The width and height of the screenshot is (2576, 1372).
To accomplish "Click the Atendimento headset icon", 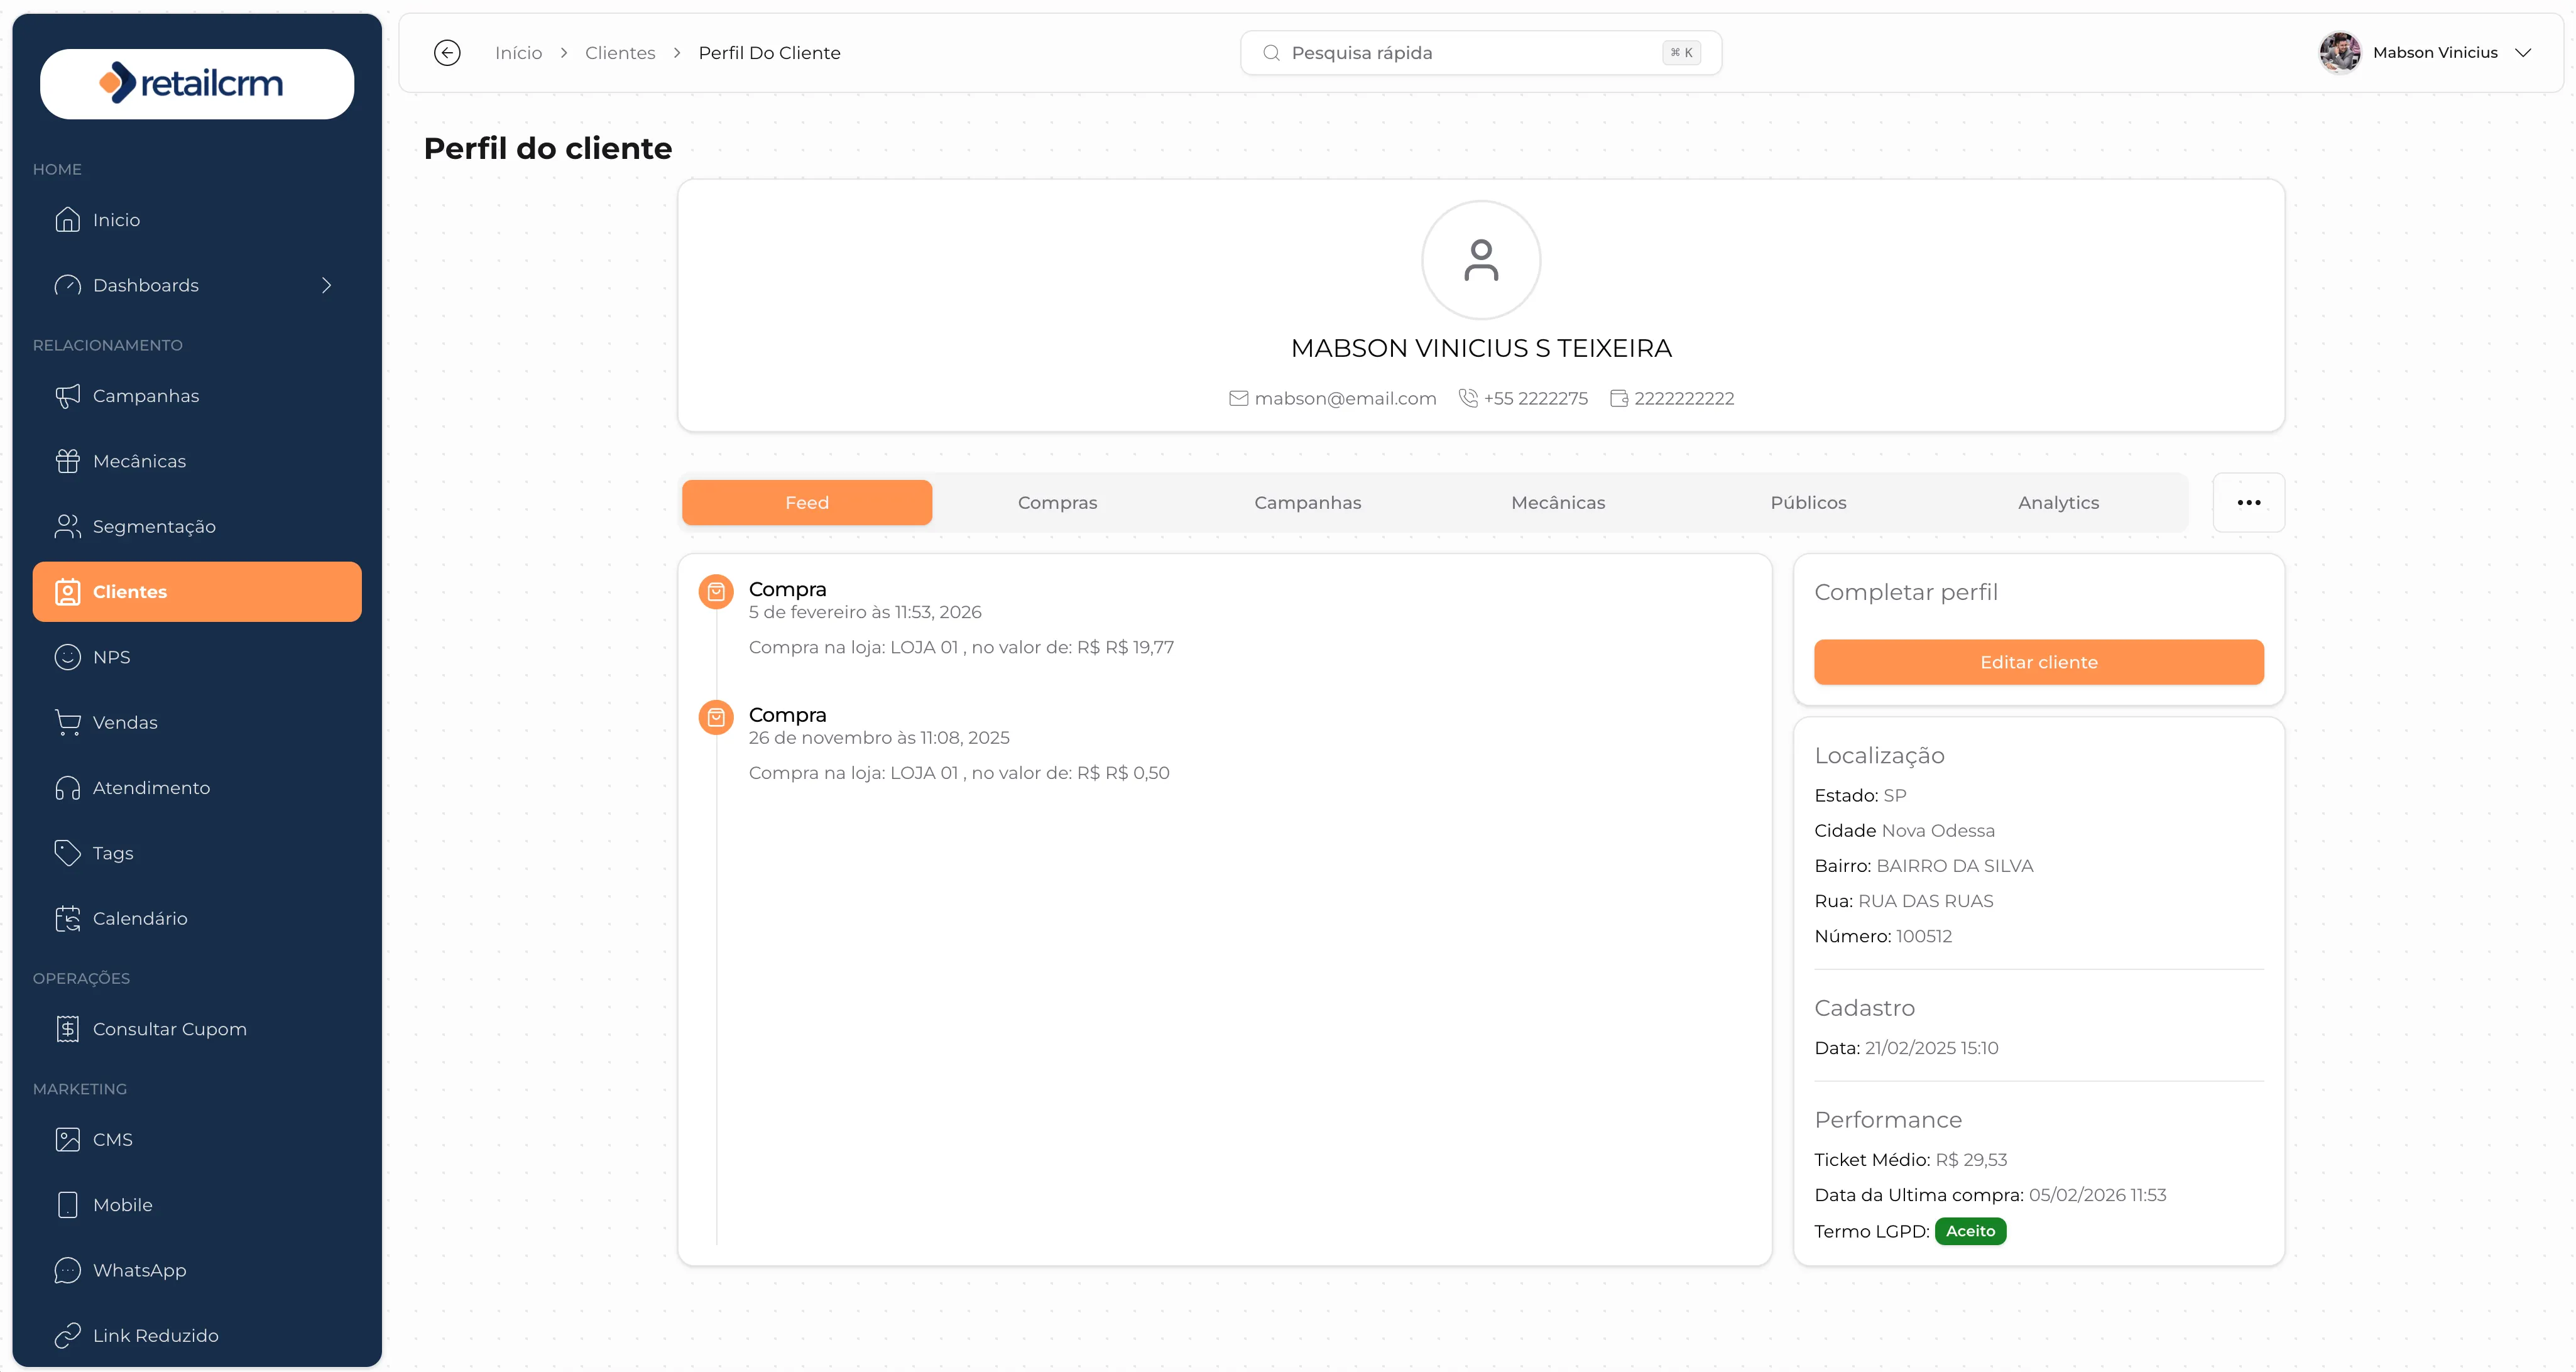I will tap(67, 788).
